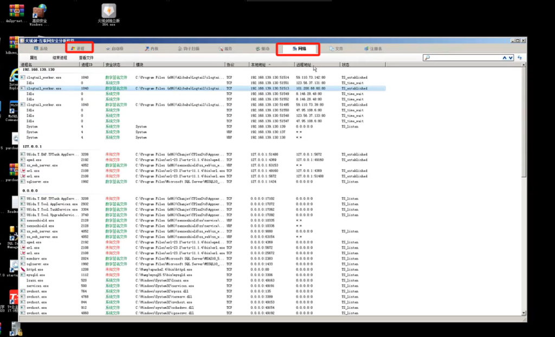Viewport: 555px width, 337px height.
Task: Click icon of epmd.exe row at 127.0.0.1:4369
Action: pos(23,160)
